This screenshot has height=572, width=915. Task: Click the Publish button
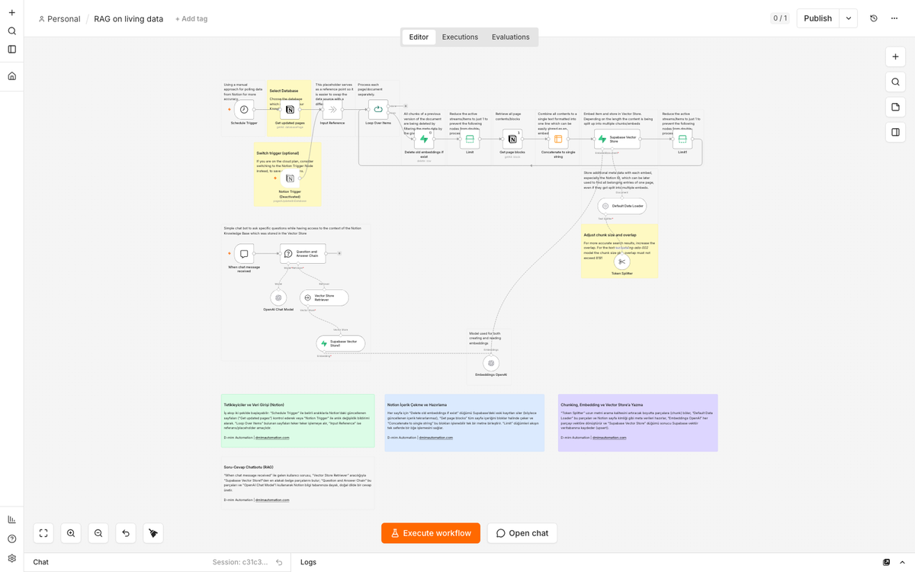click(x=817, y=18)
